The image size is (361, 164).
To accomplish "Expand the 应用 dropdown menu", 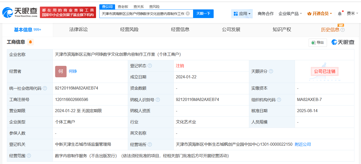I will tap(242, 14).
